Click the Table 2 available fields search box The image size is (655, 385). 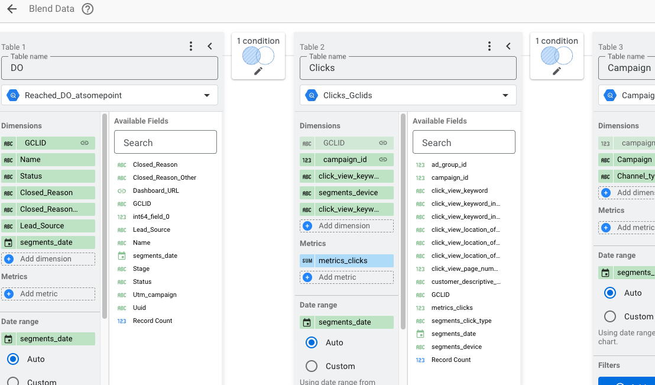click(463, 143)
